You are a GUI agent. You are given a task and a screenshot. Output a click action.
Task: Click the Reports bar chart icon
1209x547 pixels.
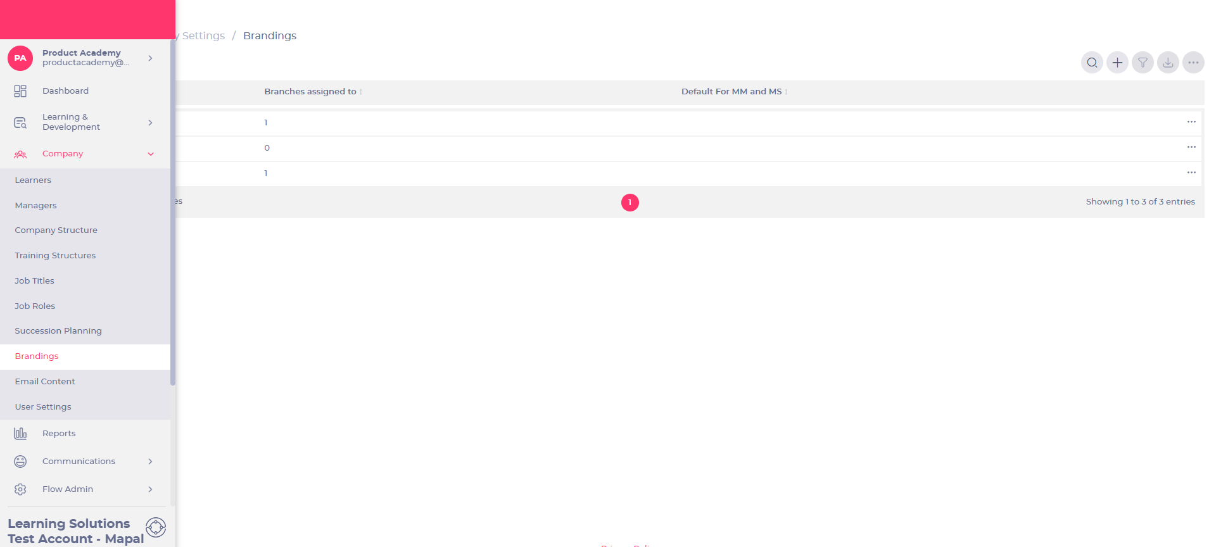coord(20,434)
